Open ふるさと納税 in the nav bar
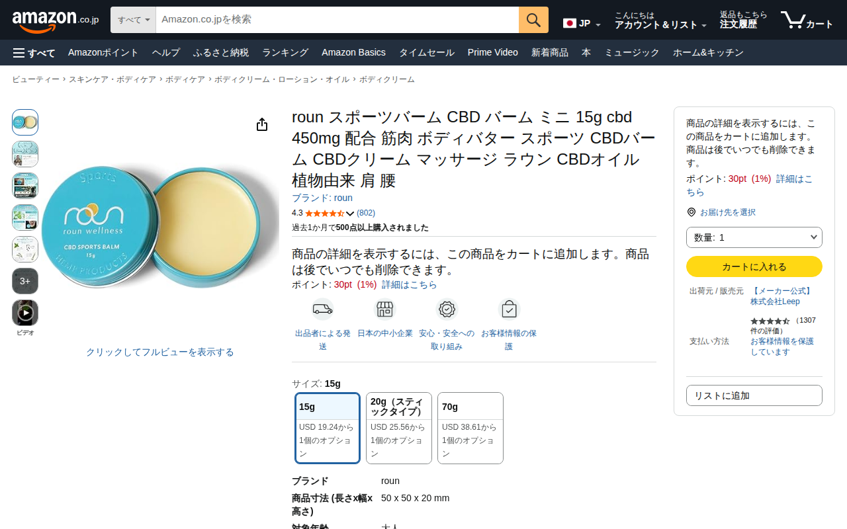 (221, 53)
